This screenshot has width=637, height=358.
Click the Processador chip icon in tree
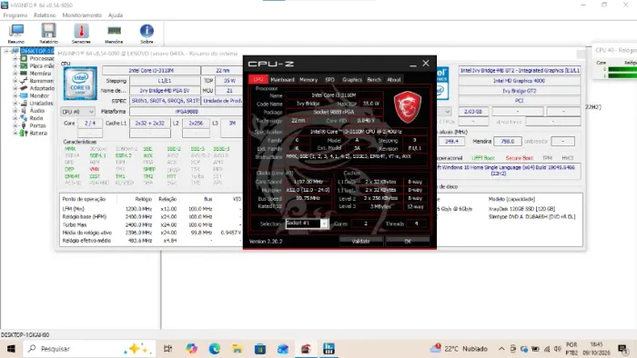[24, 58]
